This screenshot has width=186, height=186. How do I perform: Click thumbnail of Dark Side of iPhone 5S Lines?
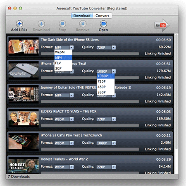(x=24, y=46)
